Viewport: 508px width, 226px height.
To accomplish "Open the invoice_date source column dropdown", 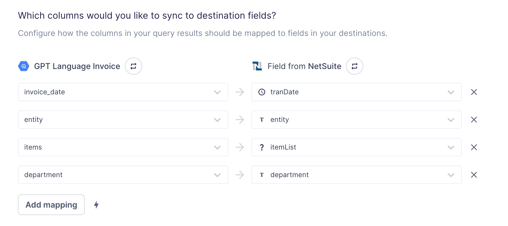I will pyautogui.click(x=123, y=92).
